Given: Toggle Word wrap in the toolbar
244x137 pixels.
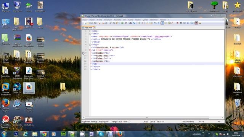Looking at the screenshot, I should [155, 23].
